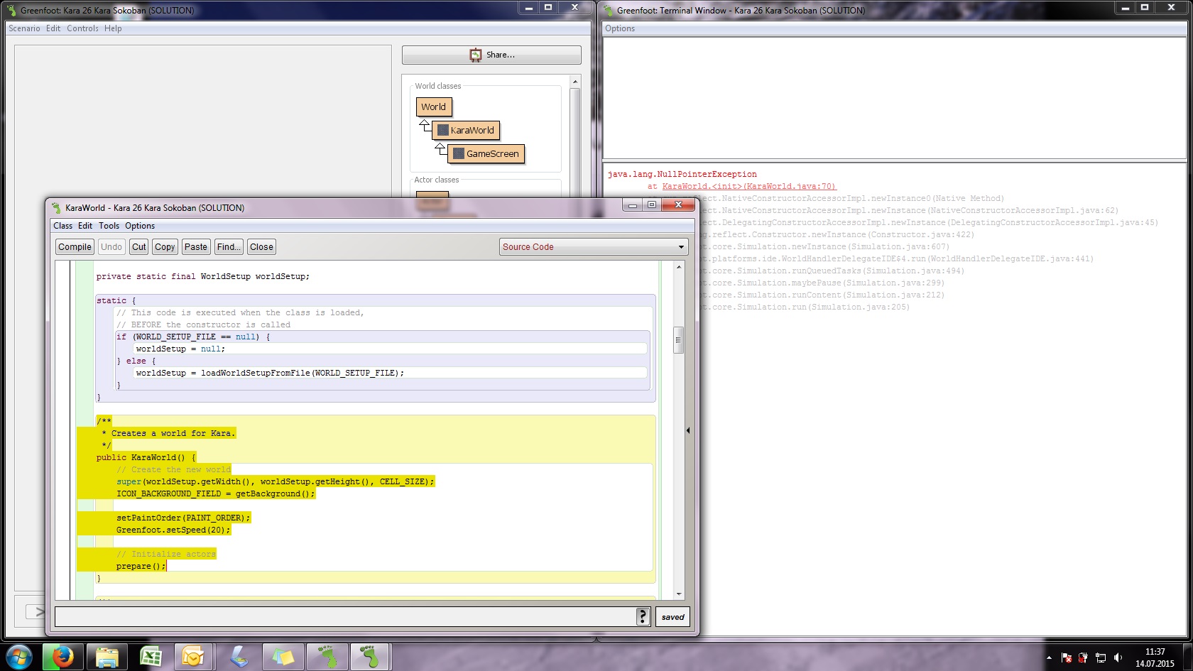1193x671 pixels.
Task: Open the scanner application on taskbar
Action: pos(239,658)
